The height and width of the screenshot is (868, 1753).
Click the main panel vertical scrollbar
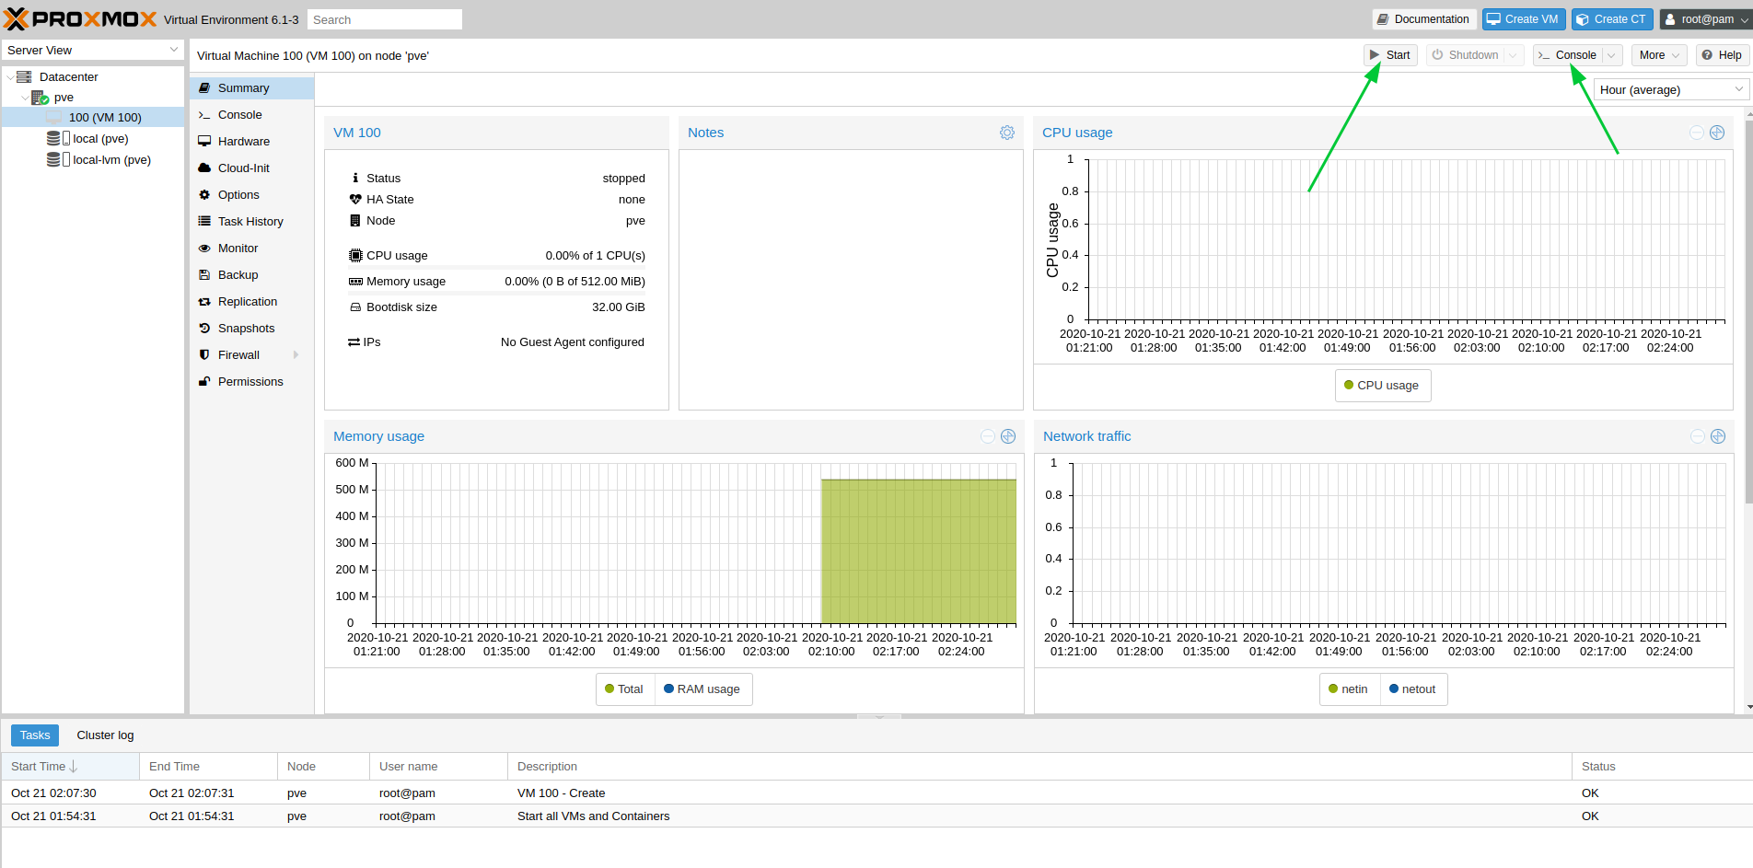[1748, 313]
